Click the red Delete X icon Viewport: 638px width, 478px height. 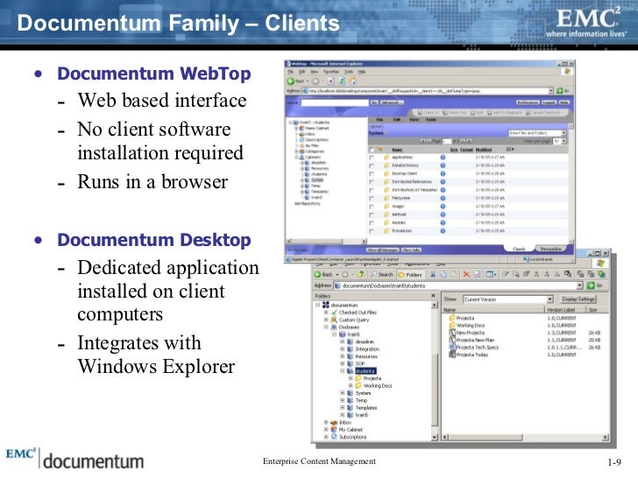(x=466, y=275)
